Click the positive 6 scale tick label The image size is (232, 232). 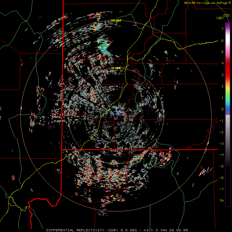click(x=222, y=40)
